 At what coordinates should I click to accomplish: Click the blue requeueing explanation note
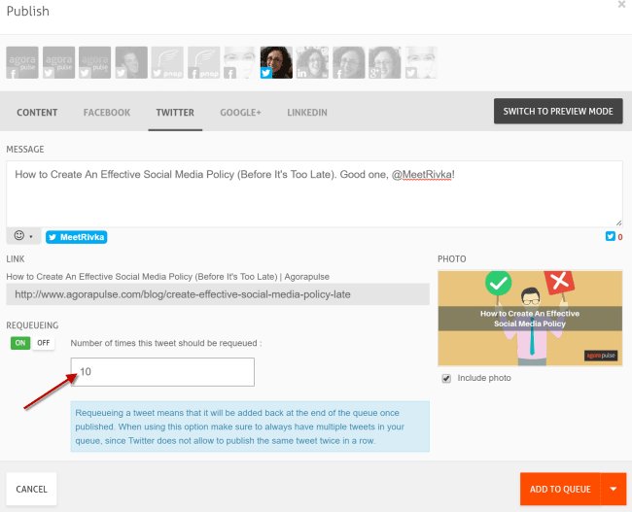pos(250,427)
